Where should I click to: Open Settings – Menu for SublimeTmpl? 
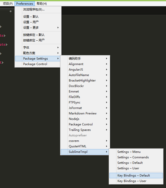pyautogui.click(x=136, y=152)
